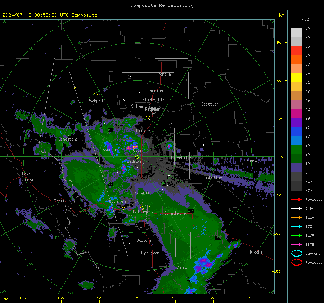This screenshot has width=324, height=303.
Task: Click the dBZ legend heading
Action: (305, 19)
